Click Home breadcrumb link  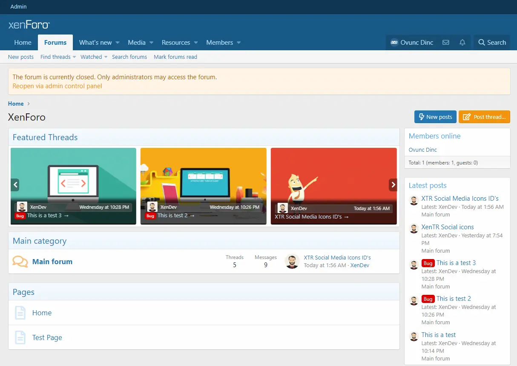point(16,104)
